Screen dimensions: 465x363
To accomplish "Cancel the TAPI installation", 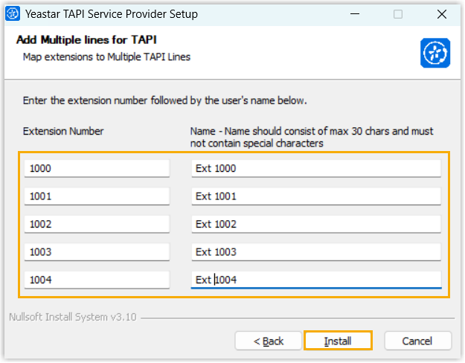I will (417, 341).
